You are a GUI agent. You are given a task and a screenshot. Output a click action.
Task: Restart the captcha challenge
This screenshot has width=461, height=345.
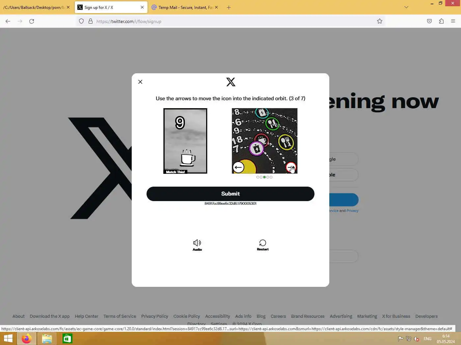click(263, 245)
